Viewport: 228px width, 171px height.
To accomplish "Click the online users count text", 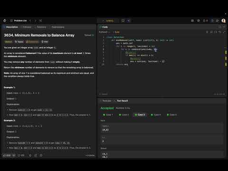I will (90, 155).
